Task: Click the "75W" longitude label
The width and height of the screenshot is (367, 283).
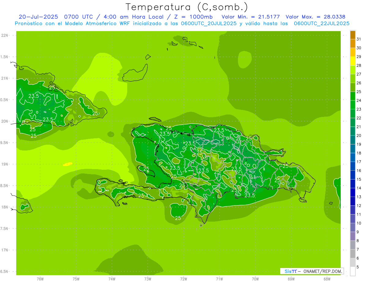Action: pyautogui.click(x=76, y=279)
